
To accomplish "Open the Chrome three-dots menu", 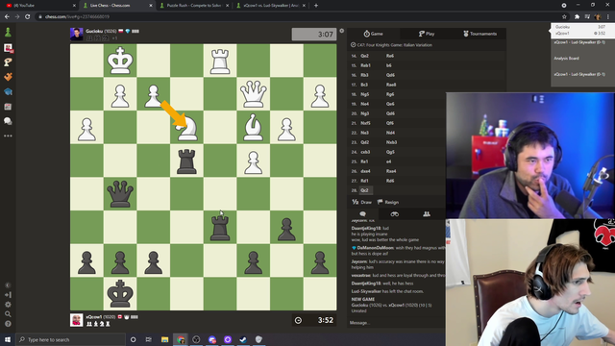I will pyautogui.click(x=608, y=17).
